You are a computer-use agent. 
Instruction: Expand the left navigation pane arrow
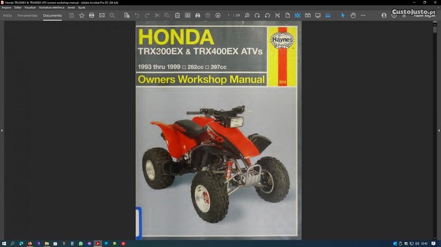point(2,130)
